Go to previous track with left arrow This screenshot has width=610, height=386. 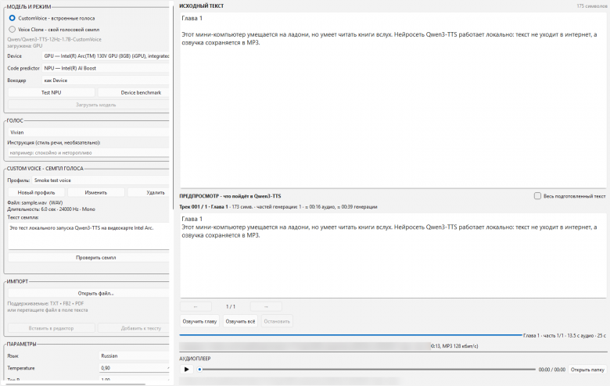pyautogui.click(x=196, y=307)
